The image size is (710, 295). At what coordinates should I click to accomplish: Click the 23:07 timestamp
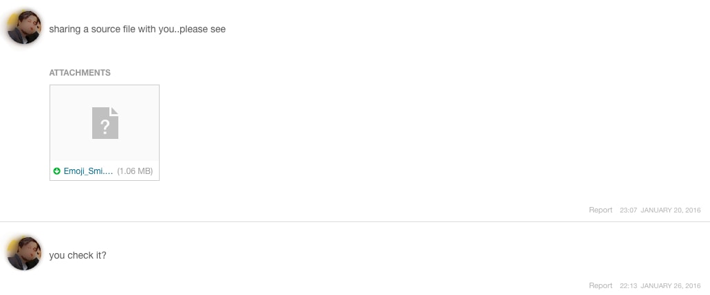pos(629,210)
